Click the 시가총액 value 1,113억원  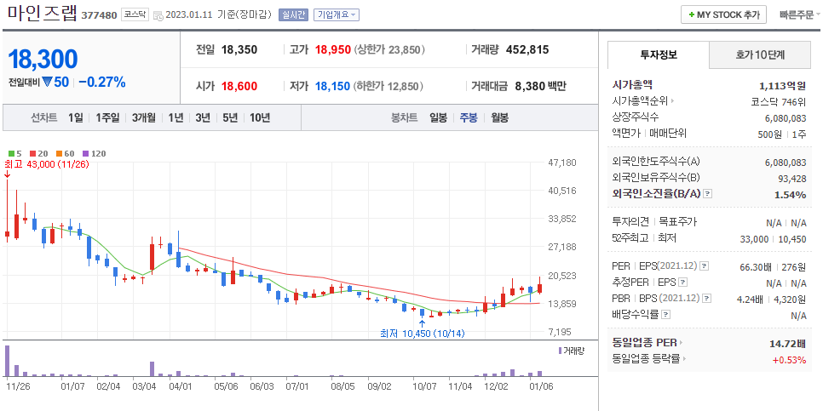(782, 85)
